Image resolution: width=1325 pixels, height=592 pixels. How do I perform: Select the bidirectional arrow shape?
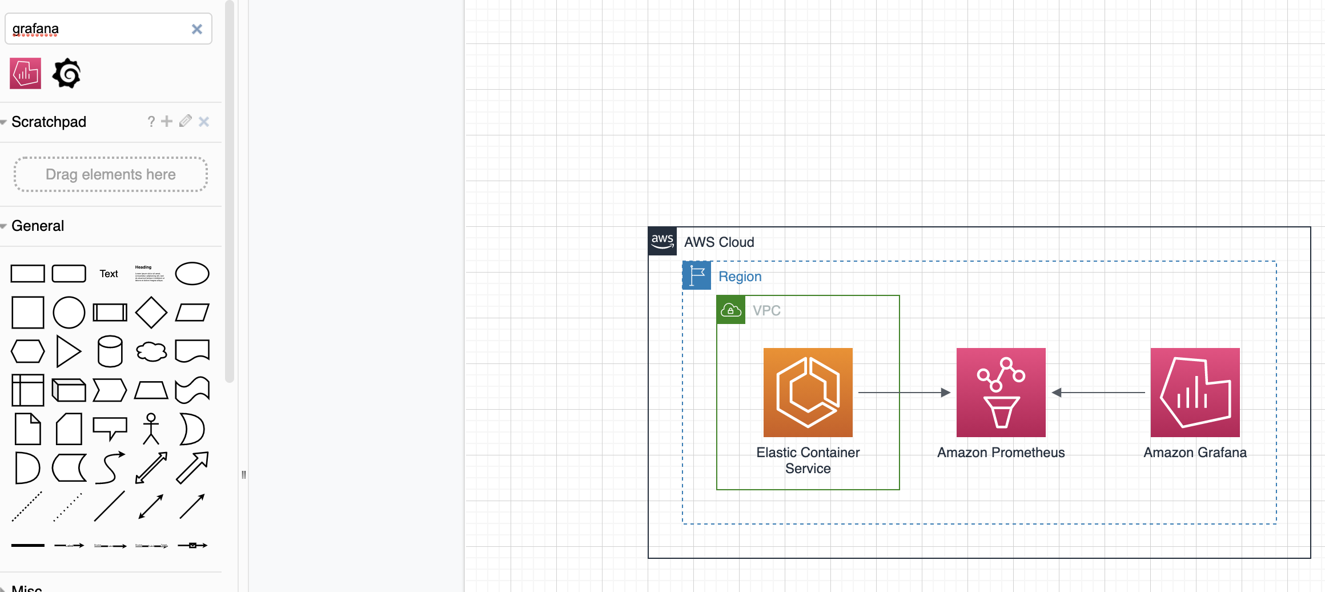151,466
